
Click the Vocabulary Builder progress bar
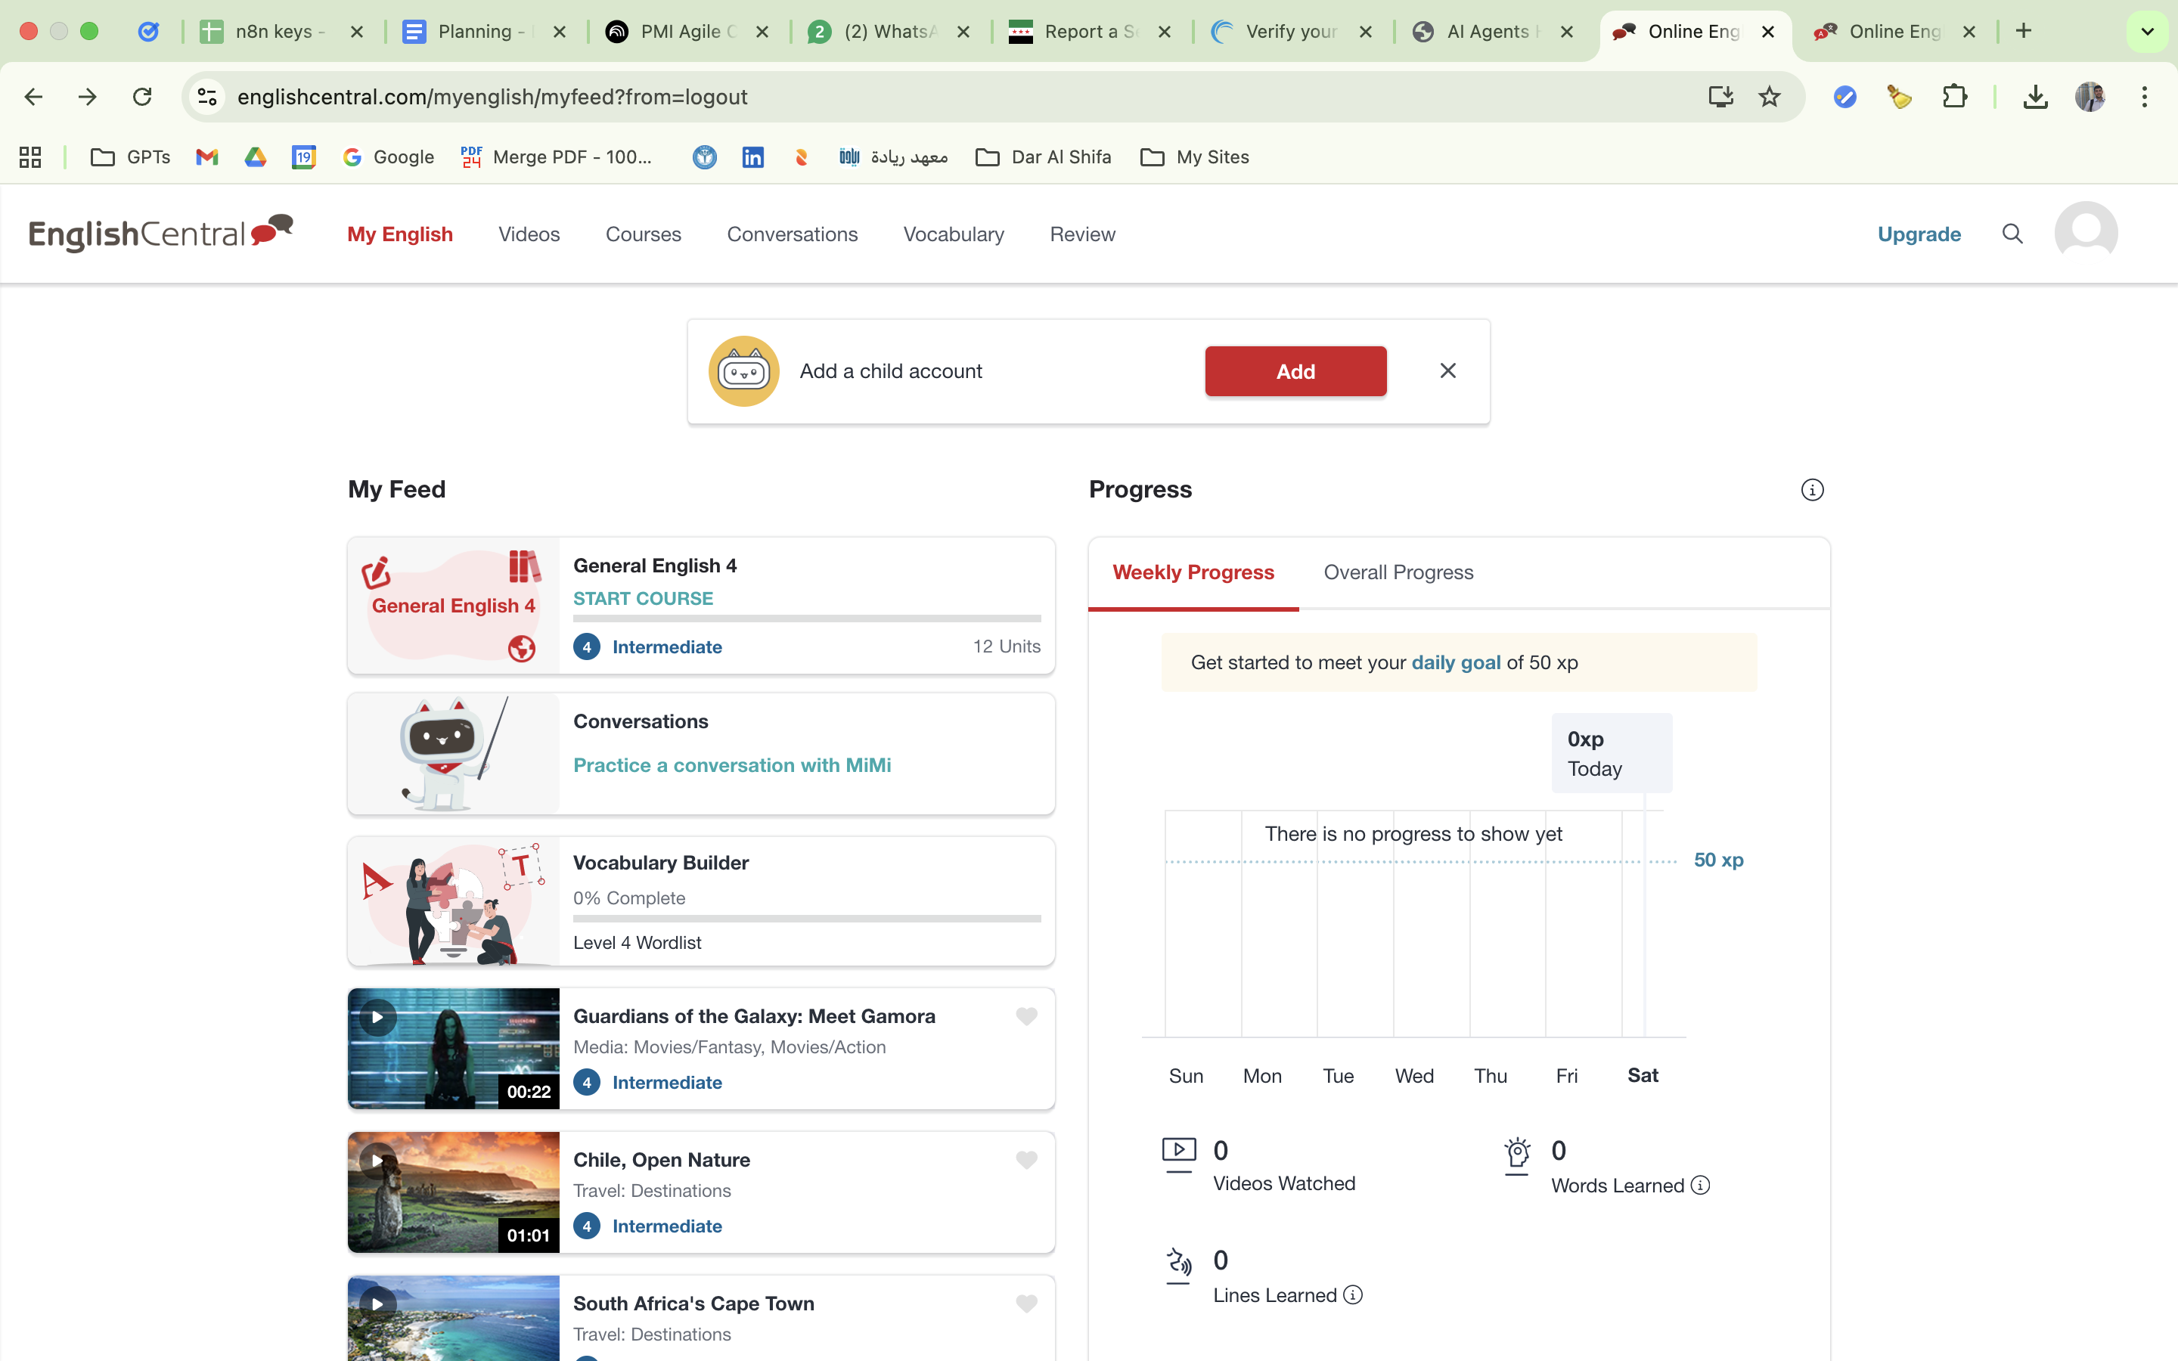(806, 919)
